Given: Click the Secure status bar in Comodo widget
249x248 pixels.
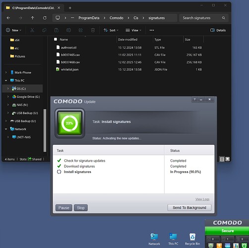Looking at the screenshot, I should pyautogui.click(x=227, y=231).
